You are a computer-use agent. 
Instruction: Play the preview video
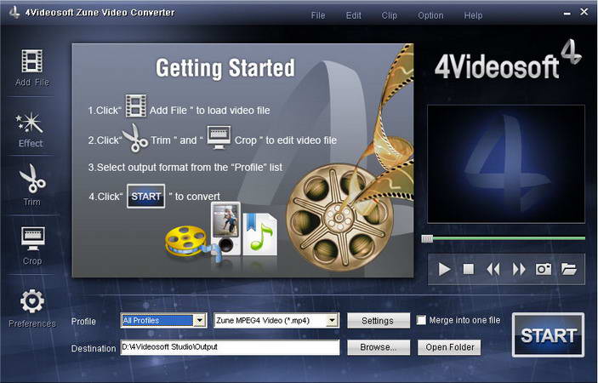[x=444, y=269]
